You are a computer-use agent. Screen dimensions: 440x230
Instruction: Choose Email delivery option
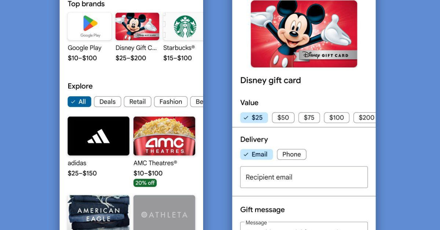[256, 155]
